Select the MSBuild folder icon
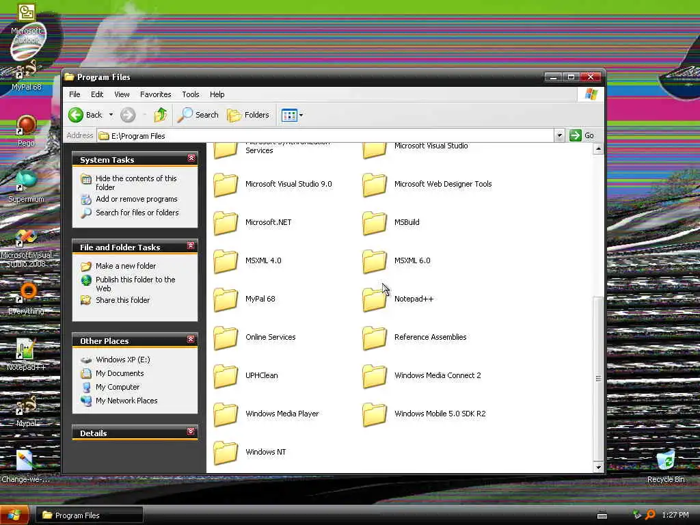 point(375,223)
